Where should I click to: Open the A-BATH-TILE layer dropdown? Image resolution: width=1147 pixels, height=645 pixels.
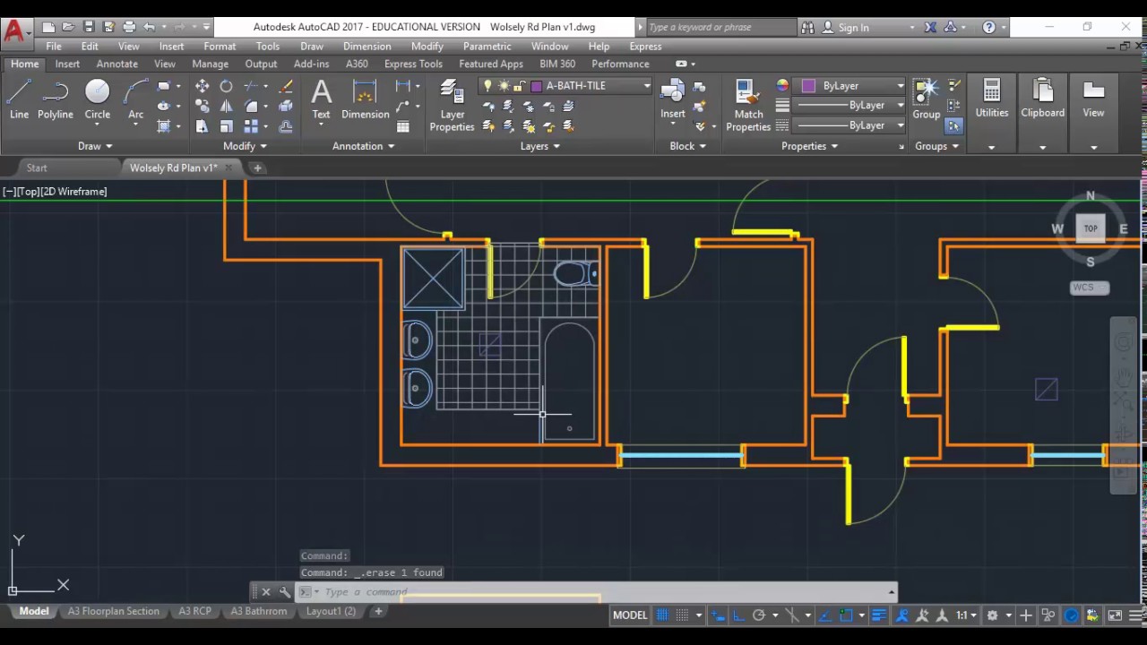pyautogui.click(x=645, y=85)
